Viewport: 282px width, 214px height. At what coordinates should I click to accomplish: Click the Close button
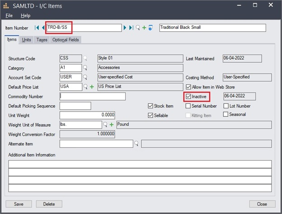coord(262,204)
